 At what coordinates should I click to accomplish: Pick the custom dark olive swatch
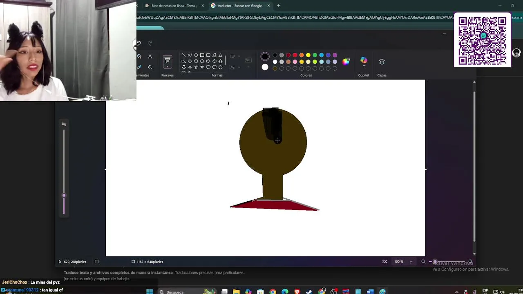click(x=275, y=68)
